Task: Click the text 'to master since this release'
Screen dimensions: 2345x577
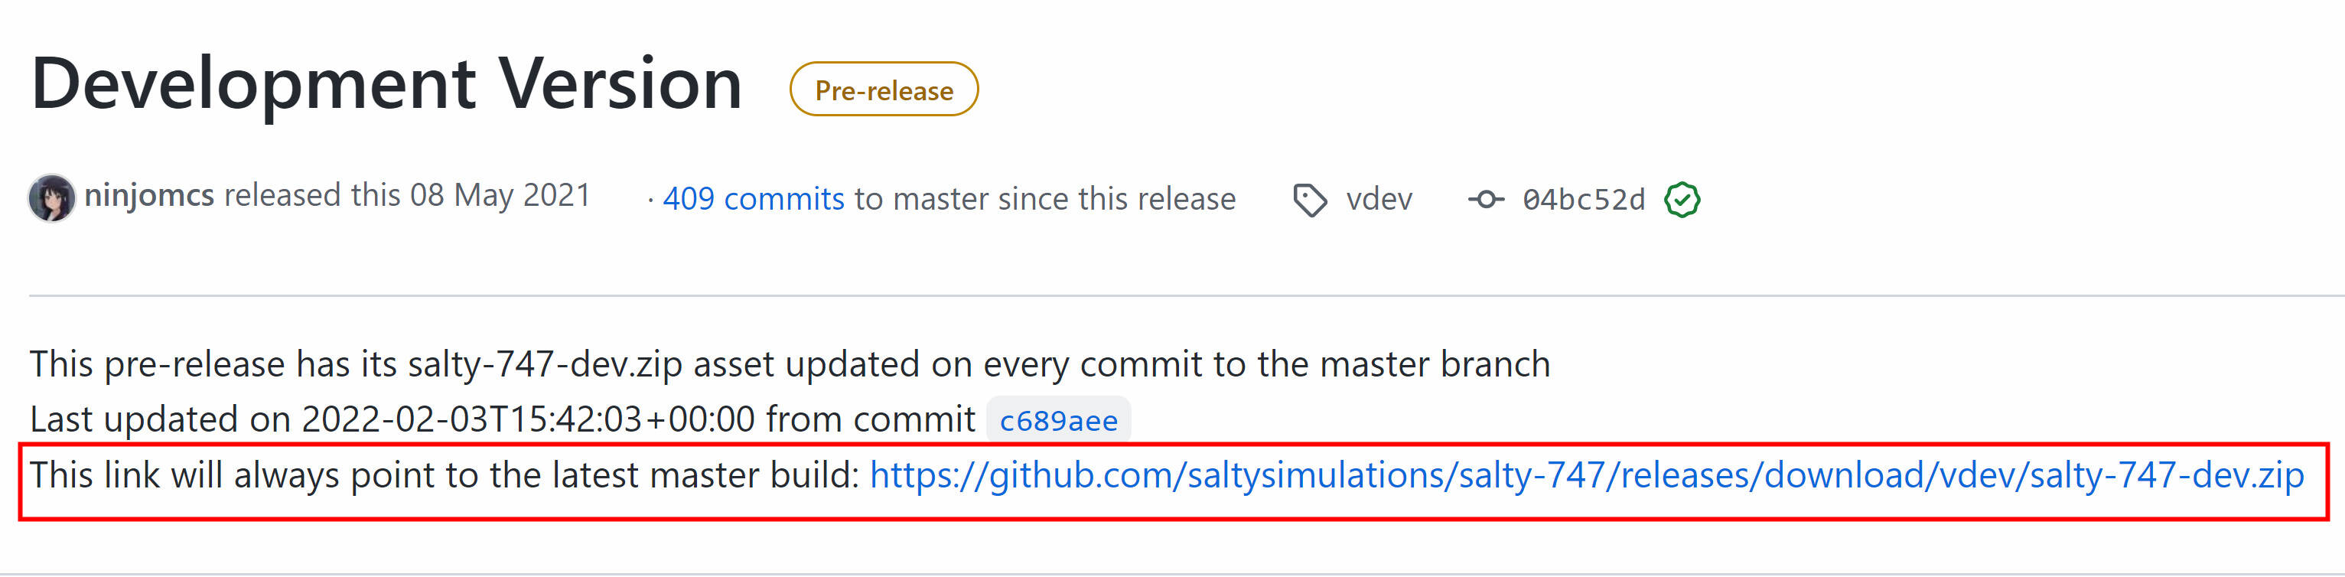Action: [x=1044, y=199]
